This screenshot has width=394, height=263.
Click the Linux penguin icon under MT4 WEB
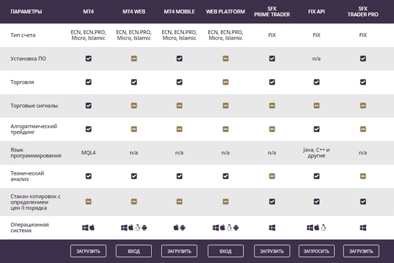click(x=137, y=228)
